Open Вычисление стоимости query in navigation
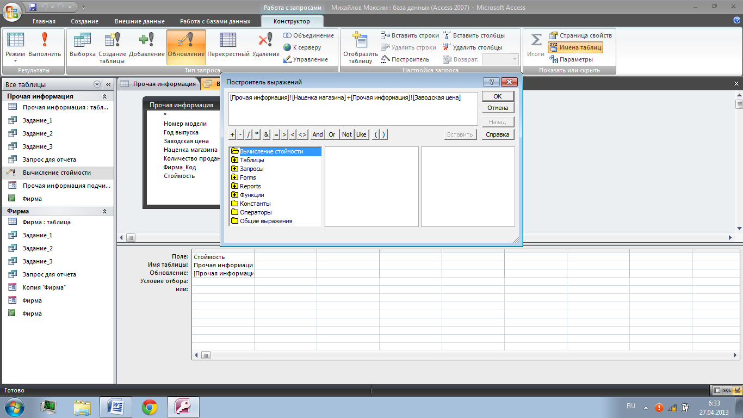Viewport: 743px width, 418px height. click(x=57, y=173)
